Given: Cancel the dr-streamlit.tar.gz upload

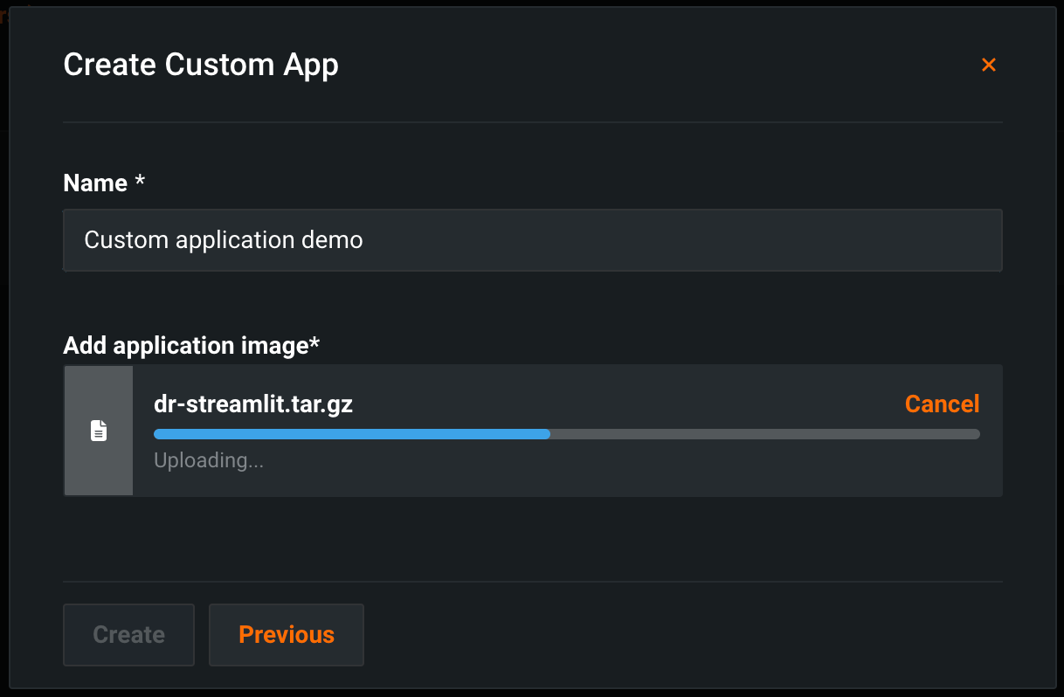Looking at the screenshot, I should click(x=942, y=404).
